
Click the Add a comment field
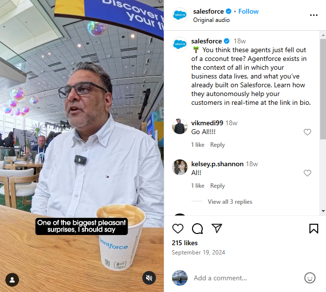pyautogui.click(x=246, y=278)
